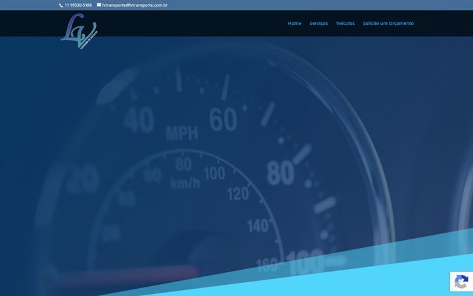Screen dimensions: 473x296
Task: Click the LV logo image
Action: coord(79,32)
